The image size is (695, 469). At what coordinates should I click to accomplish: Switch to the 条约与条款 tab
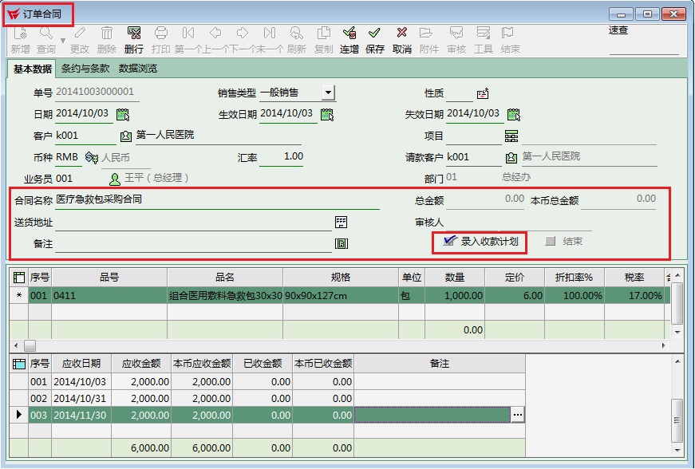(85, 69)
